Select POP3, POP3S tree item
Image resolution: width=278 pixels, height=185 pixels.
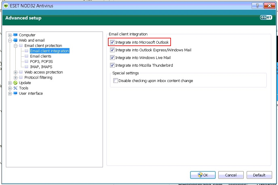click(41, 61)
